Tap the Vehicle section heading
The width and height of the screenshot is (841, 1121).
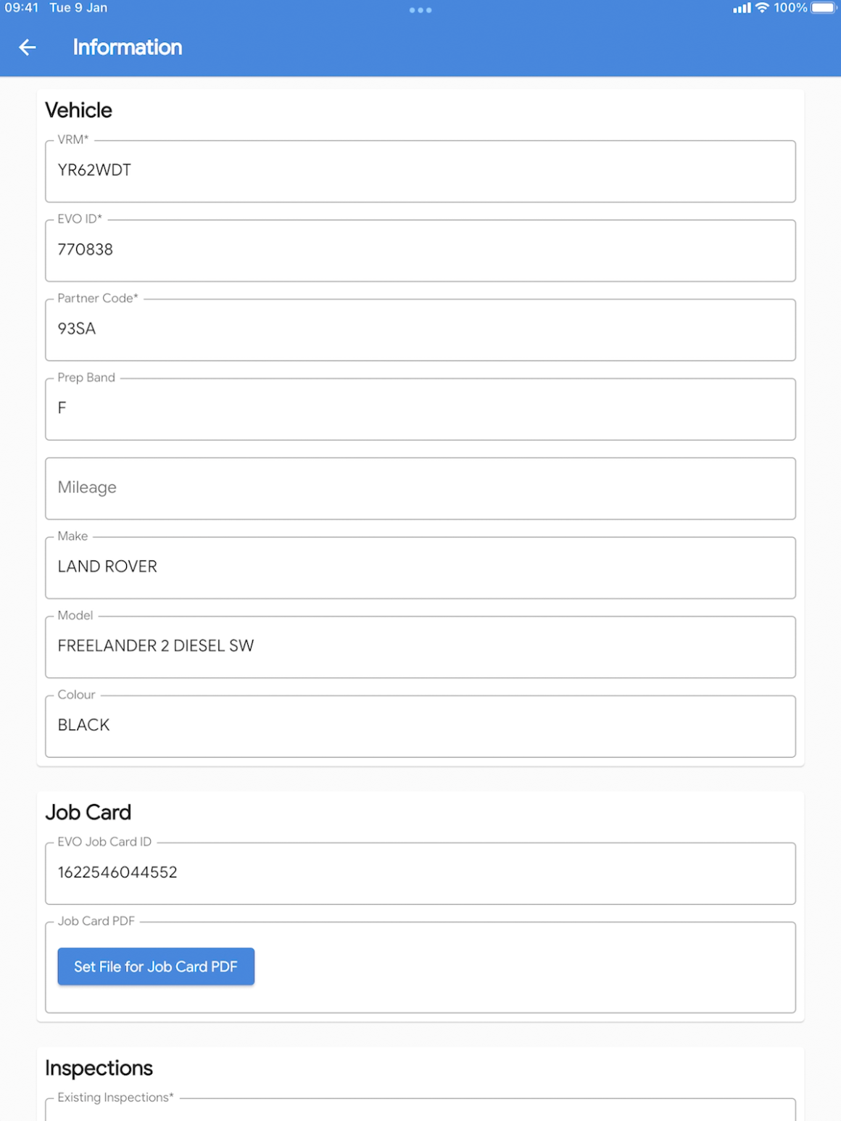pos(79,110)
